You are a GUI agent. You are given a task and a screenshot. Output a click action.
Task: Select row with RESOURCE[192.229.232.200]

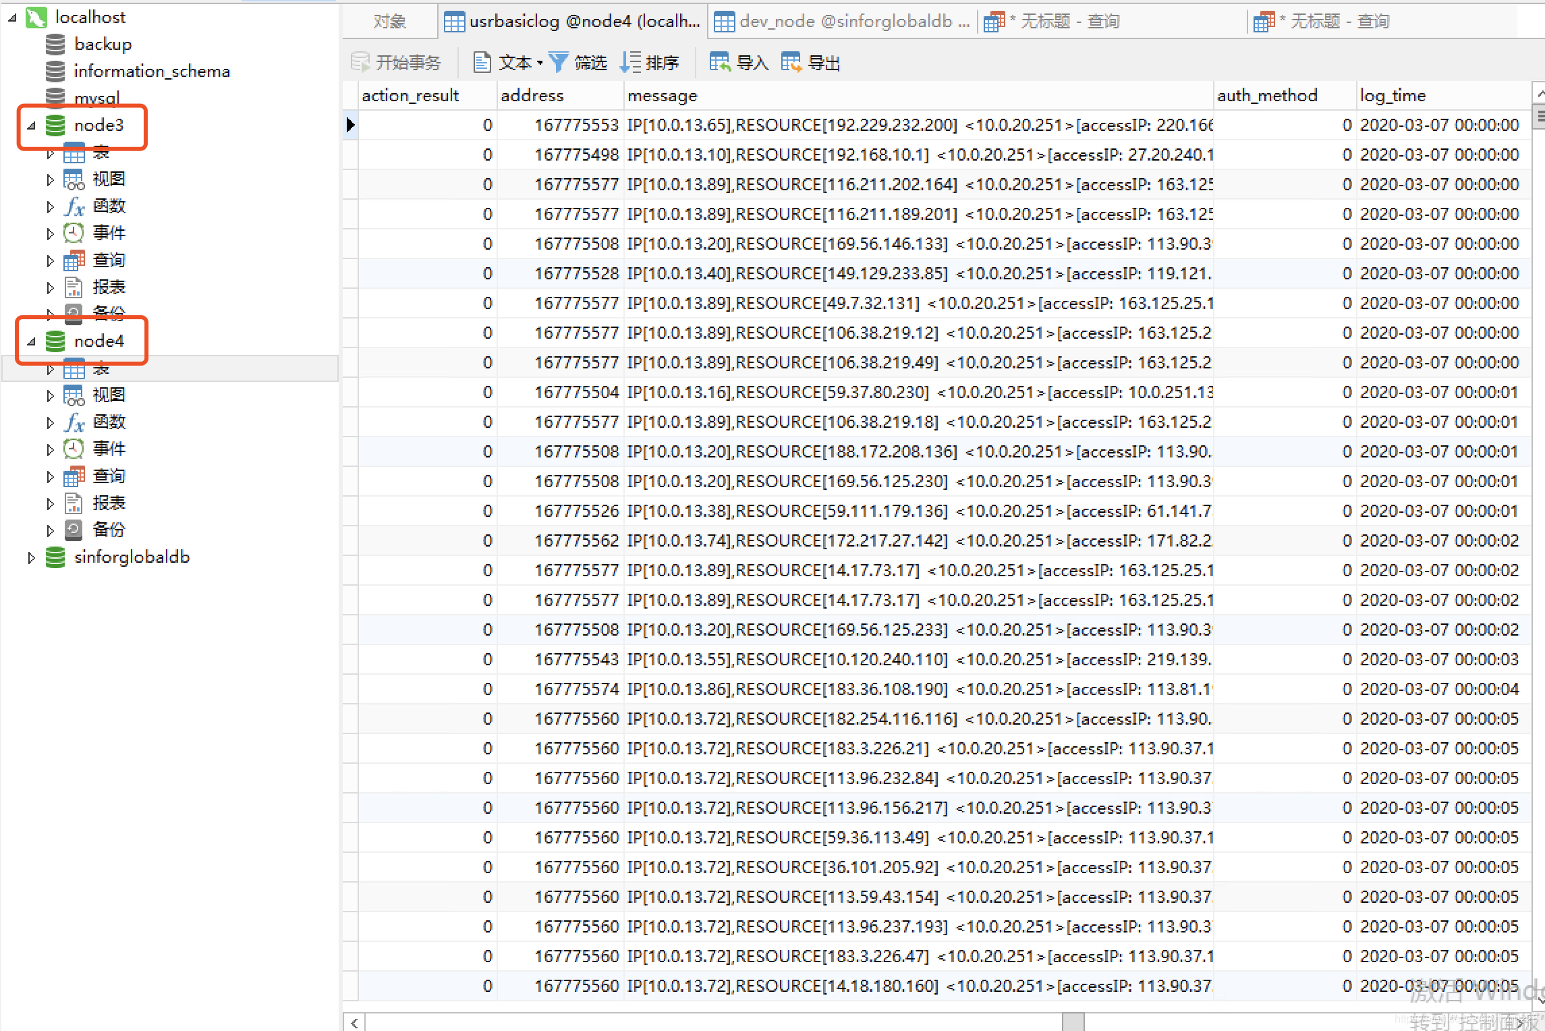(x=938, y=125)
